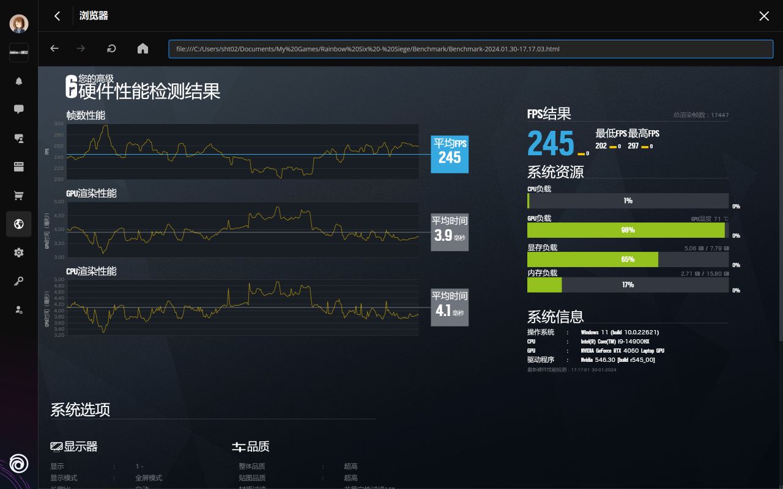This screenshot has width=783, height=489.
Task: Click the 最高FPS value 297
Action: pyautogui.click(x=633, y=146)
